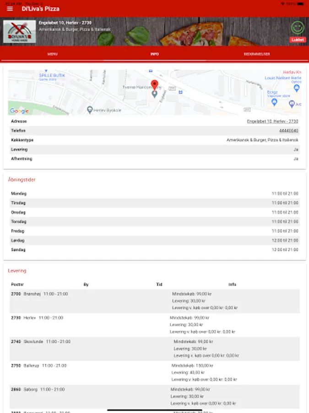The image size is (309, 413).
Task: Select the Afhentning row label
Action: tap(22, 159)
